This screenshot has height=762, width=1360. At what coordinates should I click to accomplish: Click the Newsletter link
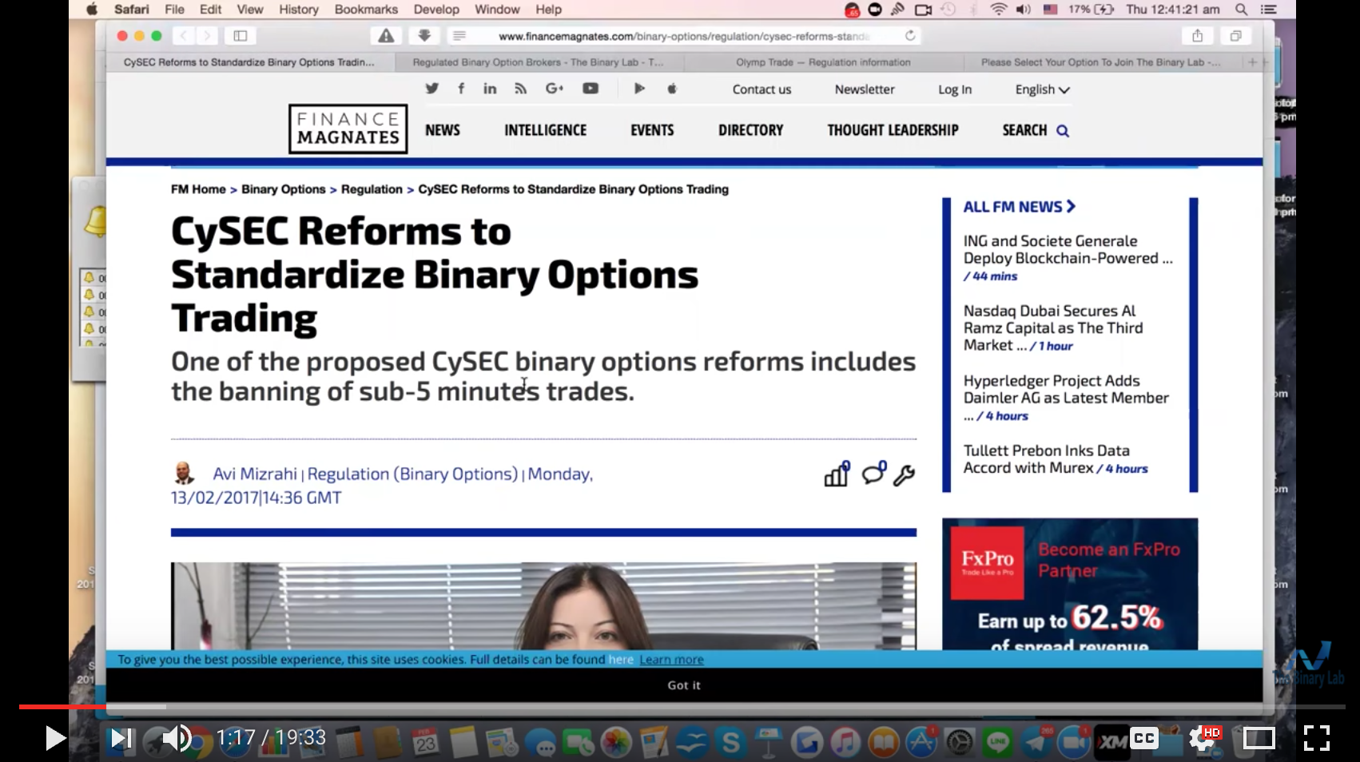tap(865, 89)
